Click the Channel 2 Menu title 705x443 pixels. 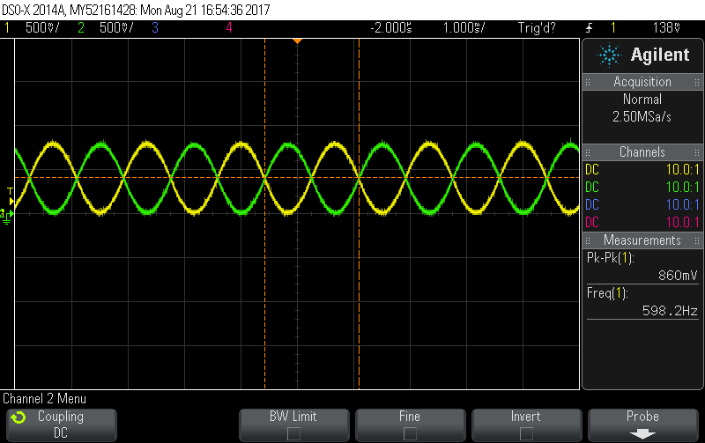[x=44, y=398]
